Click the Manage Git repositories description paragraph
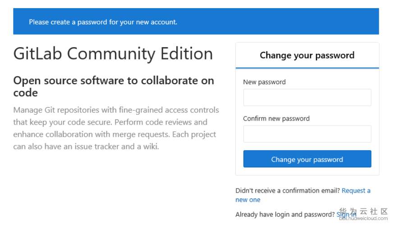Image resolution: width=394 pixels, height=225 pixels. click(116, 128)
